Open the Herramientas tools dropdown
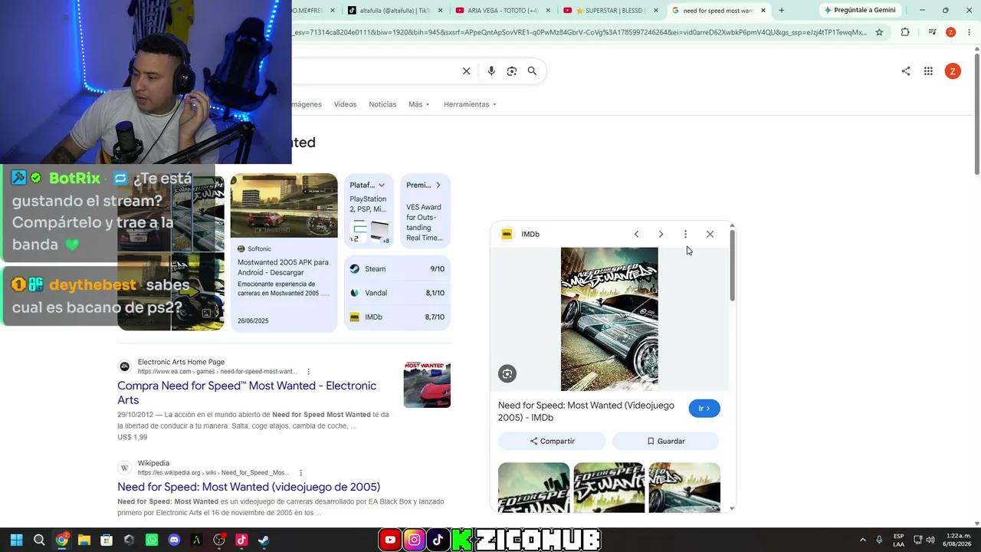The image size is (981, 552). point(470,104)
